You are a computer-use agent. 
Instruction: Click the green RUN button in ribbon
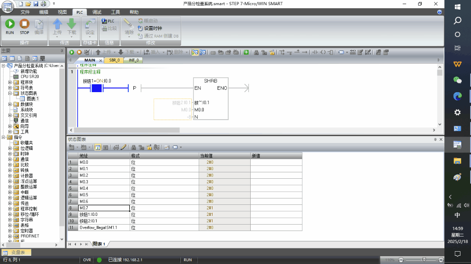tap(10, 27)
